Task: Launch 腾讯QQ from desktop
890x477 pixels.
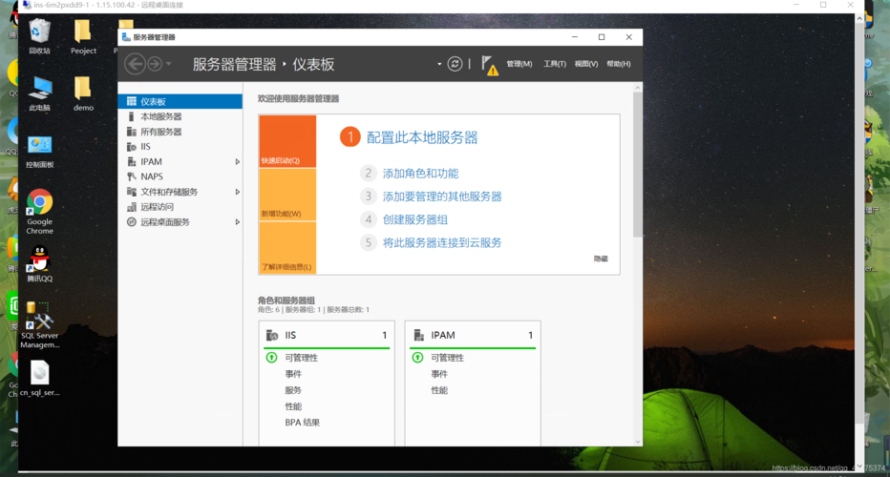Action: [x=40, y=263]
